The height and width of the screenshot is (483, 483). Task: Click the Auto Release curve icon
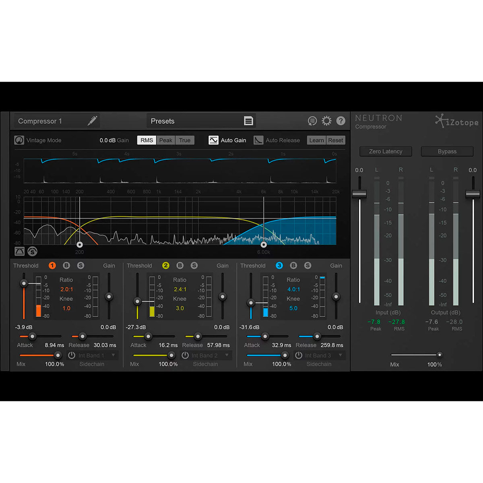[259, 140]
